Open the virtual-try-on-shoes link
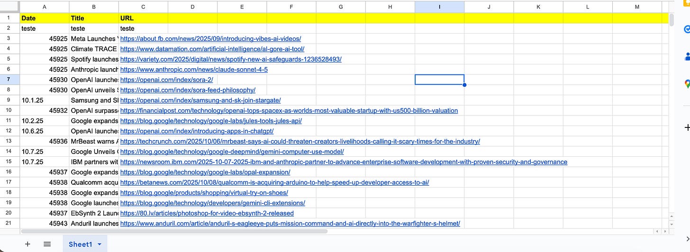 (x=204, y=193)
